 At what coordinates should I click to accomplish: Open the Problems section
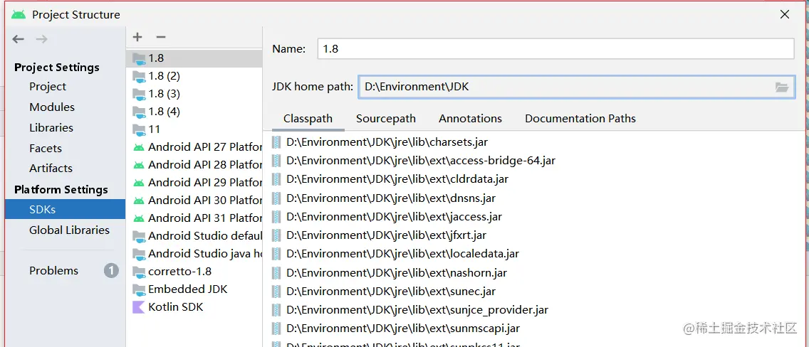coord(53,271)
